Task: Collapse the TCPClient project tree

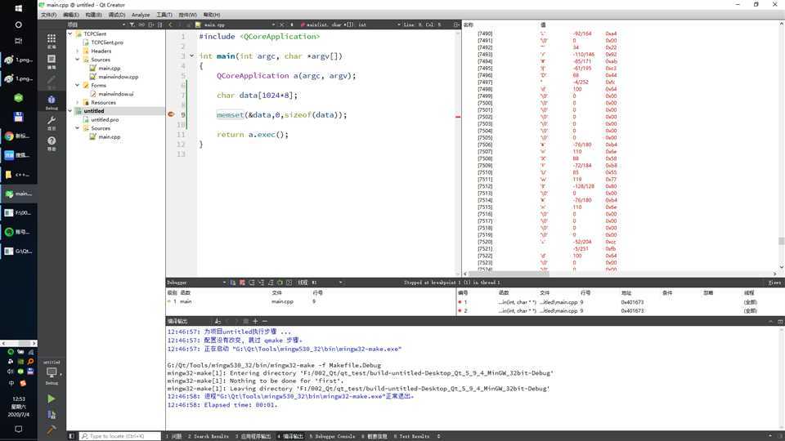Action: (70, 33)
